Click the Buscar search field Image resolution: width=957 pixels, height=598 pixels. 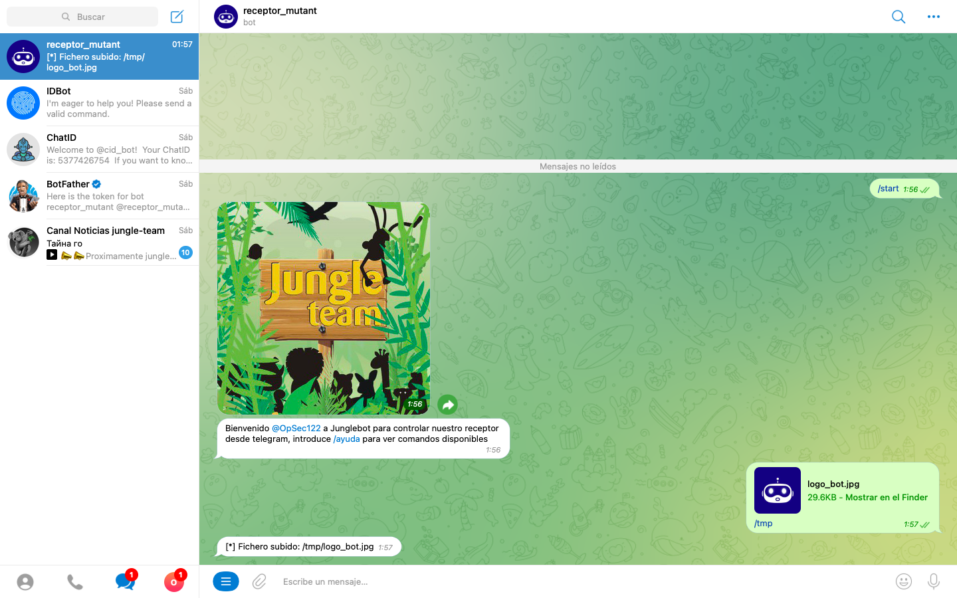coord(82,17)
